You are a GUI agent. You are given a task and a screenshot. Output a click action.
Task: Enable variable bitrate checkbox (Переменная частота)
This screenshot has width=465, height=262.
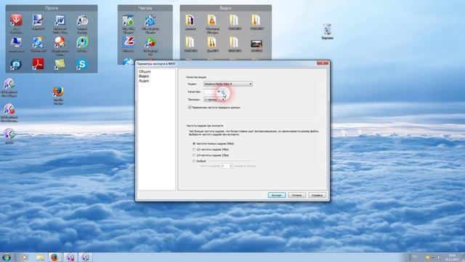pyautogui.click(x=190, y=107)
